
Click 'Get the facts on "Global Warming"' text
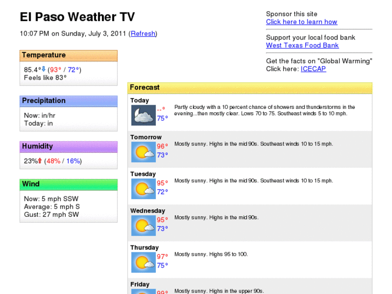pos(319,61)
